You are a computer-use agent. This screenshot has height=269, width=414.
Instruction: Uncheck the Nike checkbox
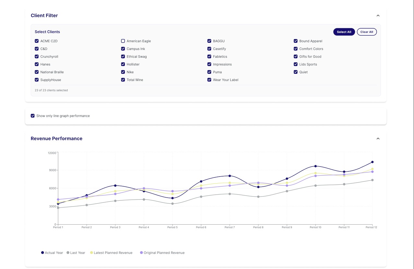pyautogui.click(x=123, y=72)
